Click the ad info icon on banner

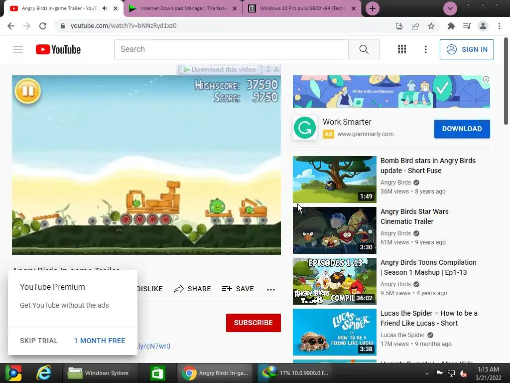[x=486, y=79]
